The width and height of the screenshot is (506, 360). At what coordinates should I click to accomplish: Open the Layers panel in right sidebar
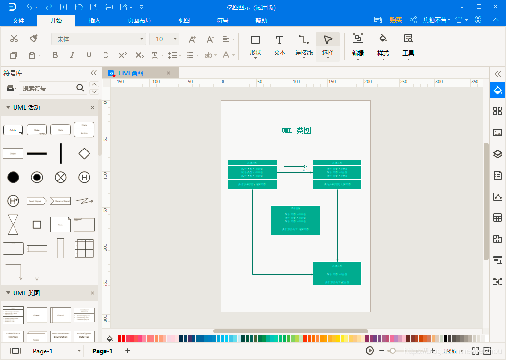tap(498, 154)
